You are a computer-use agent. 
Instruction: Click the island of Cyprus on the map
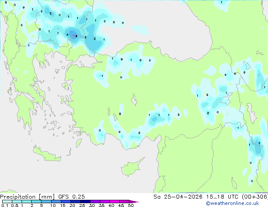131,168
